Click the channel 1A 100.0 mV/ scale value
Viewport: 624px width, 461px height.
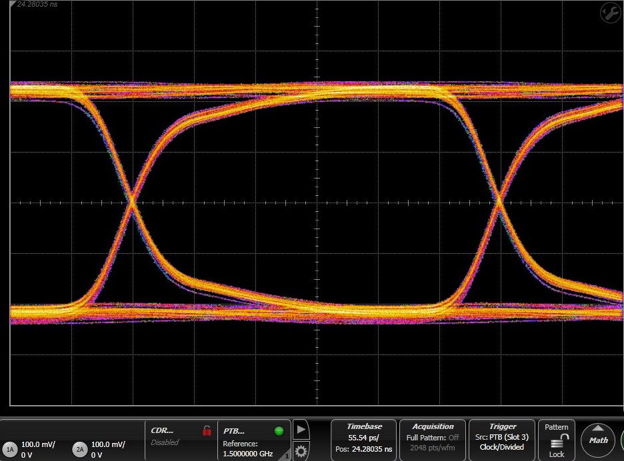(x=38, y=444)
